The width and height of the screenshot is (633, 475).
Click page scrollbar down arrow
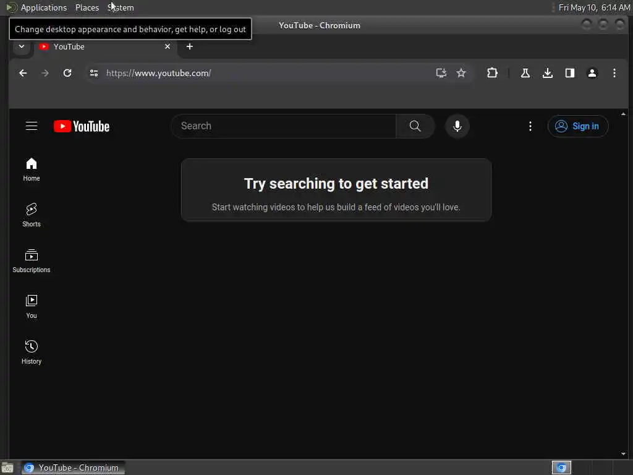click(x=623, y=454)
